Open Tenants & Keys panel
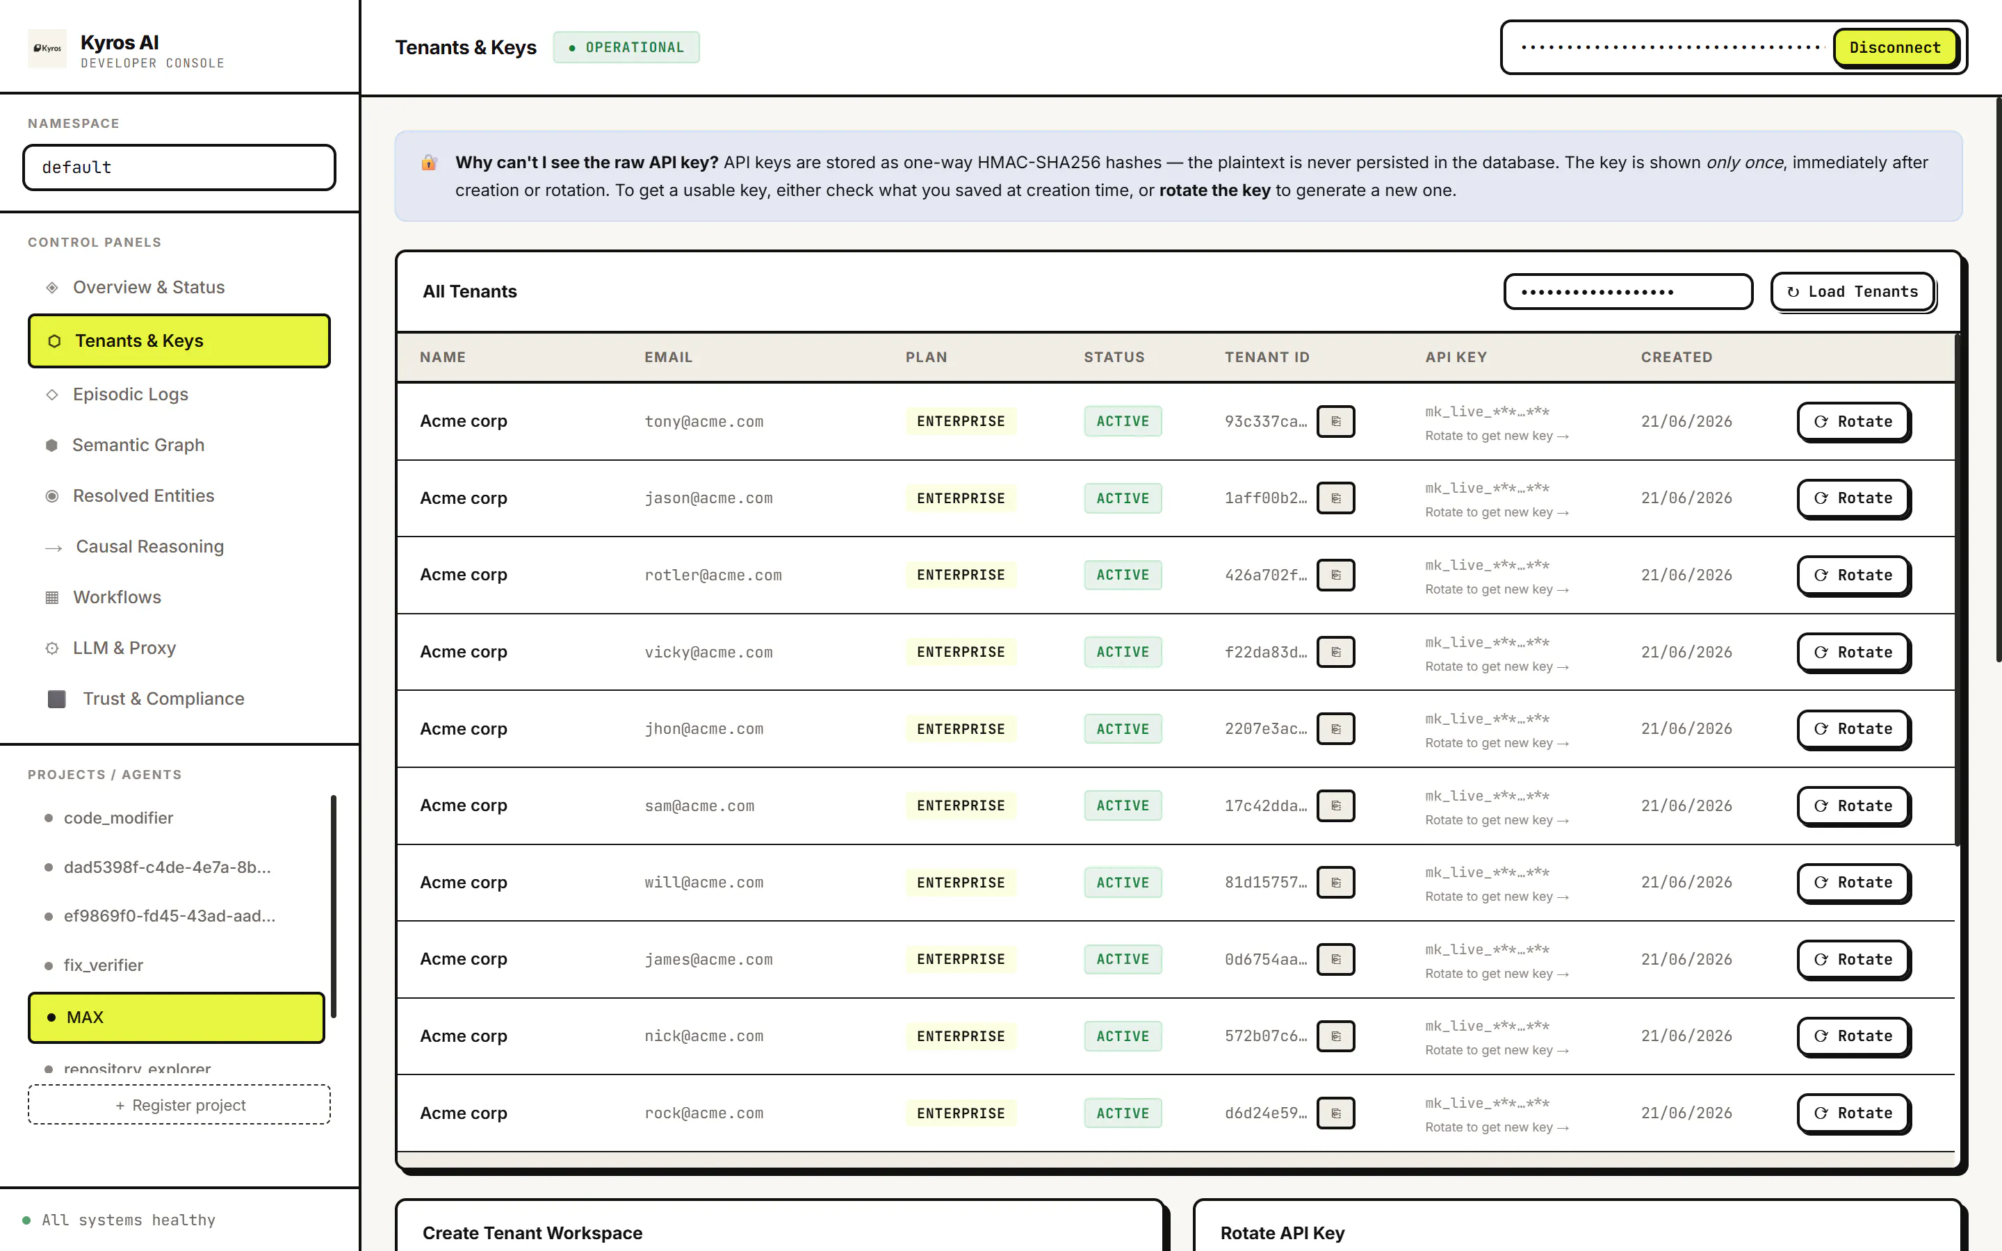 (x=179, y=341)
